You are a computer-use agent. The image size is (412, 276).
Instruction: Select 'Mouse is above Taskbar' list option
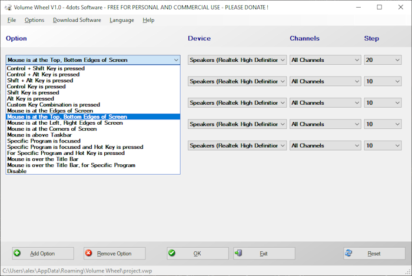pos(41,135)
